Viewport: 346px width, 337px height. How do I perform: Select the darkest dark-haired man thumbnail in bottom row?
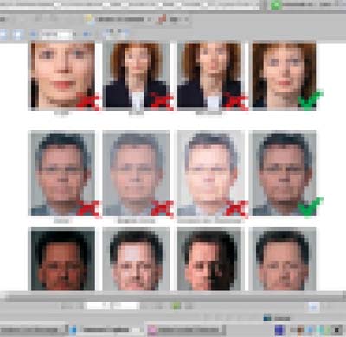[61, 259]
